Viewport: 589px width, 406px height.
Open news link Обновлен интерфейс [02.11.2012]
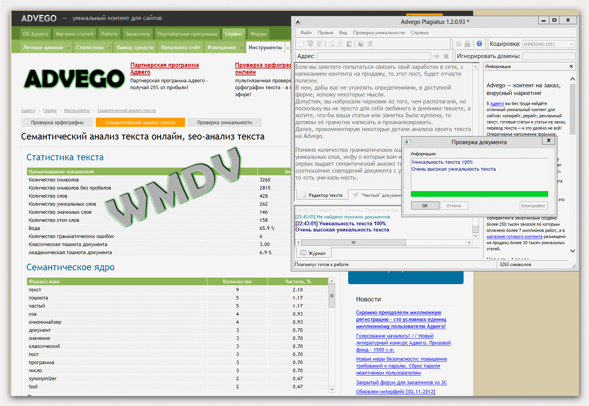(x=395, y=392)
